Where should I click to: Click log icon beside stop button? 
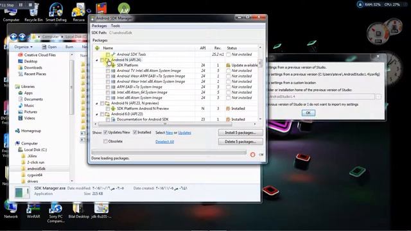pyautogui.click(x=261, y=155)
